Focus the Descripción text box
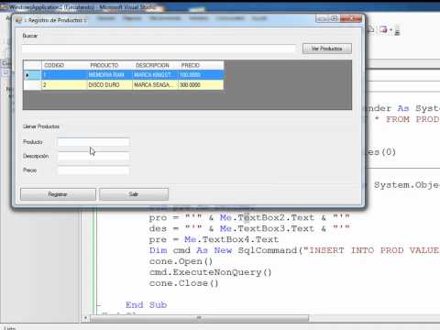 [93, 156]
